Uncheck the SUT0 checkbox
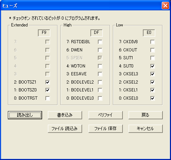The image size is (171, 160). pos(152,66)
